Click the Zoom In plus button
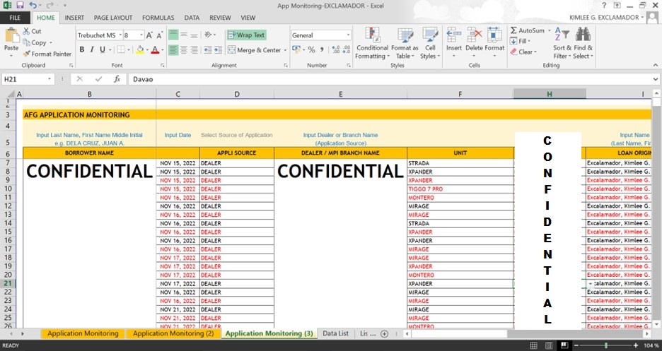This screenshot has width=662, height=351. tap(636, 345)
